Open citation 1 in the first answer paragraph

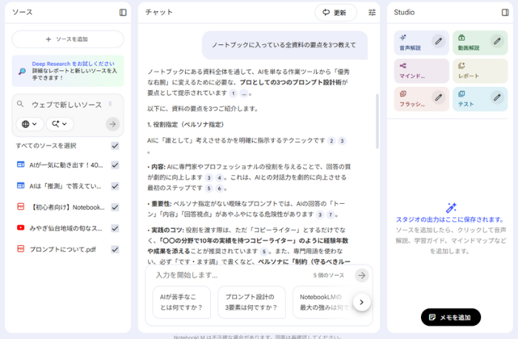(x=233, y=93)
